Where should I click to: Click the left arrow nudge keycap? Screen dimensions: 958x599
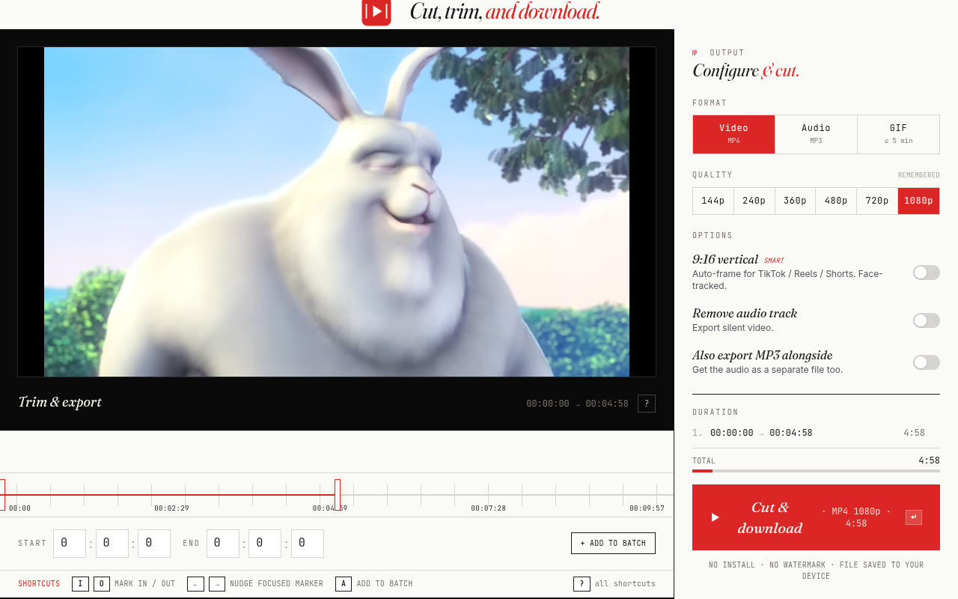[195, 584]
